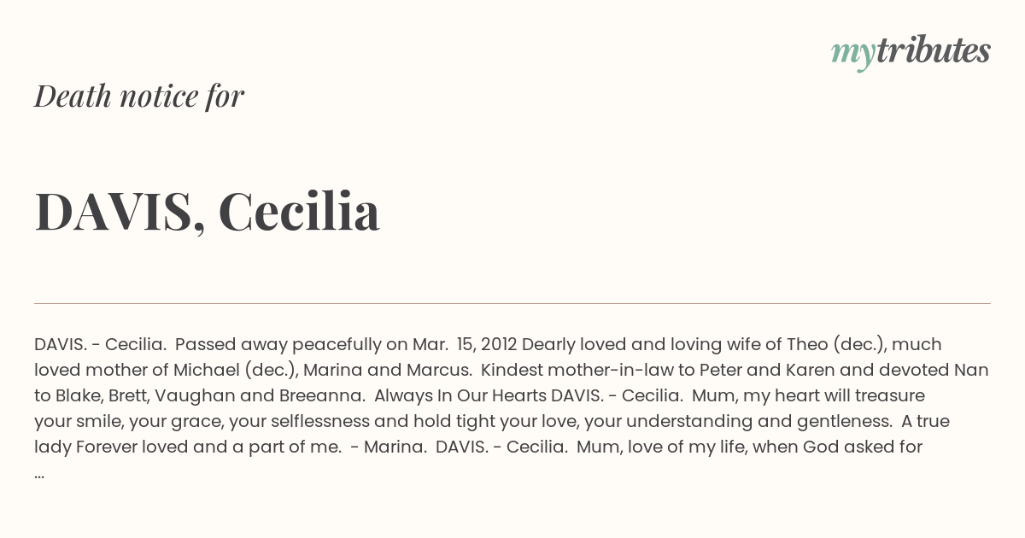Click the 'tributes' part of the logo
1025x538 pixels.
933,50
